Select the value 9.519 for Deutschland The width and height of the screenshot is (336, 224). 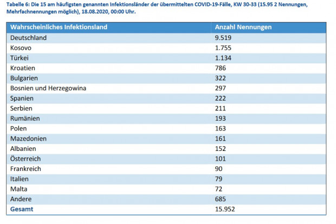(224, 38)
